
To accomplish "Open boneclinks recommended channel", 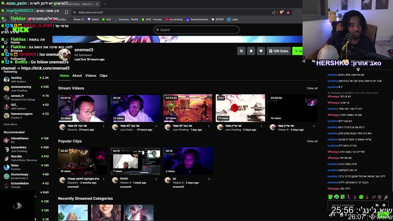I will coord(26,149).
